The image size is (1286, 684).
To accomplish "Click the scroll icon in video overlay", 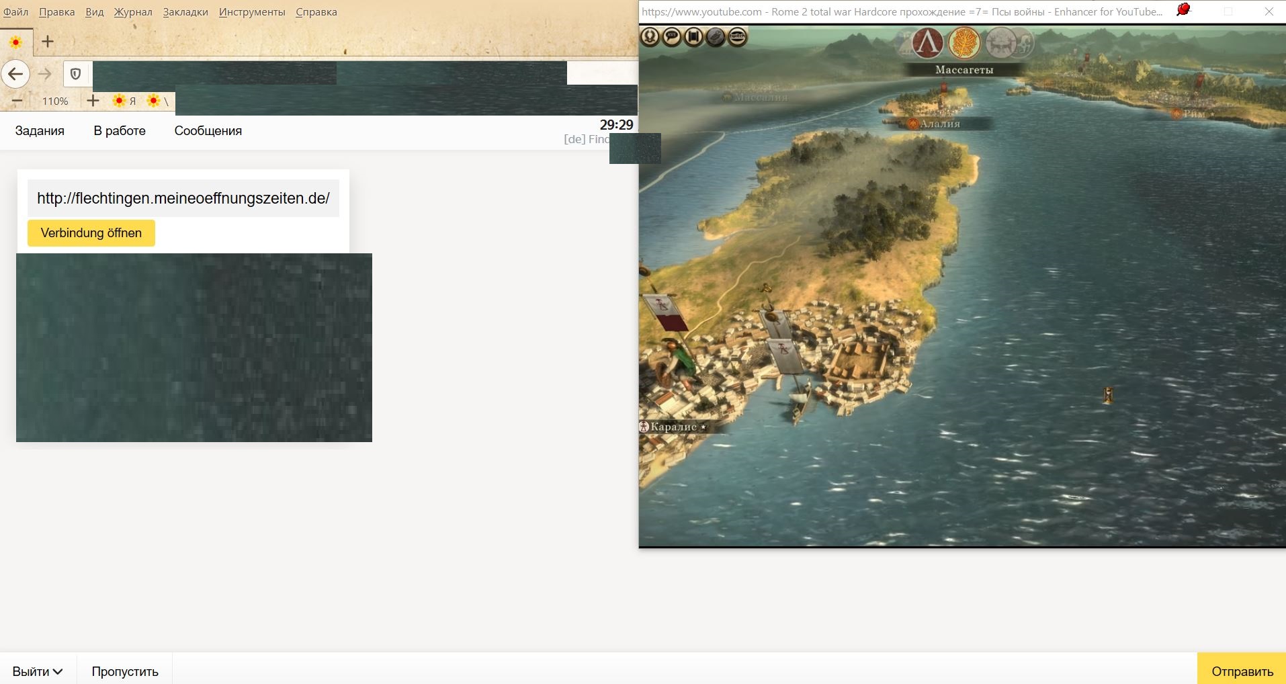I will (694, 36).
